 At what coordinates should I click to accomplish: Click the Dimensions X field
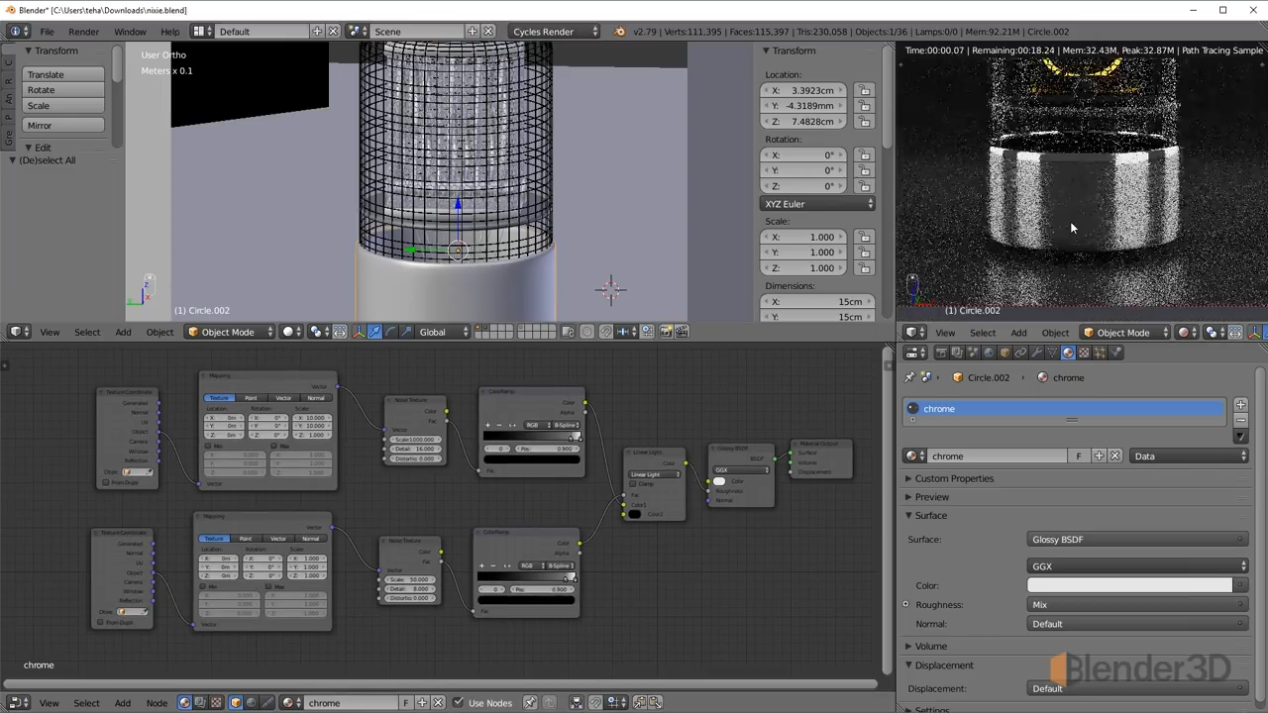pyautogui.click(x=818, y=302)
